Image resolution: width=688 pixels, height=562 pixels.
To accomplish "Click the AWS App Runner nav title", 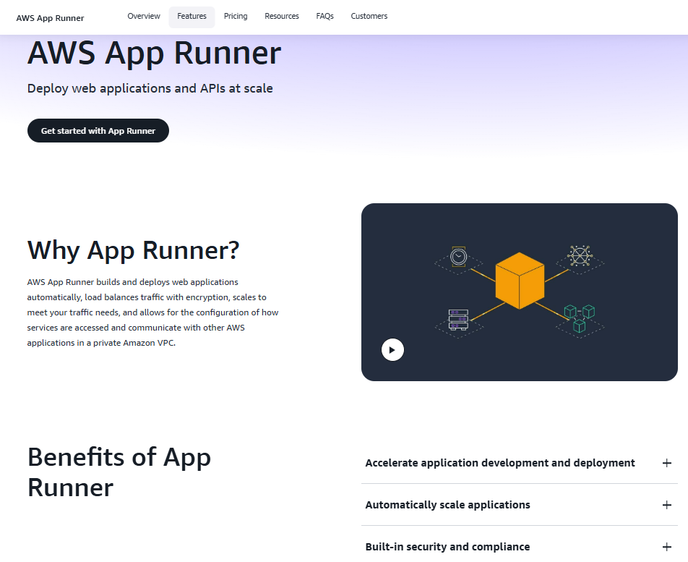I will tap(50, 18).
